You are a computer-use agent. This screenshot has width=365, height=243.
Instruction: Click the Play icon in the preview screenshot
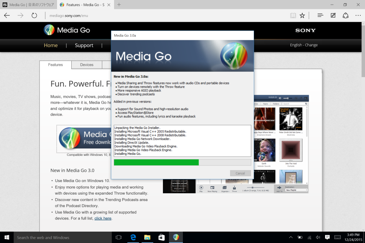(201, 188)
